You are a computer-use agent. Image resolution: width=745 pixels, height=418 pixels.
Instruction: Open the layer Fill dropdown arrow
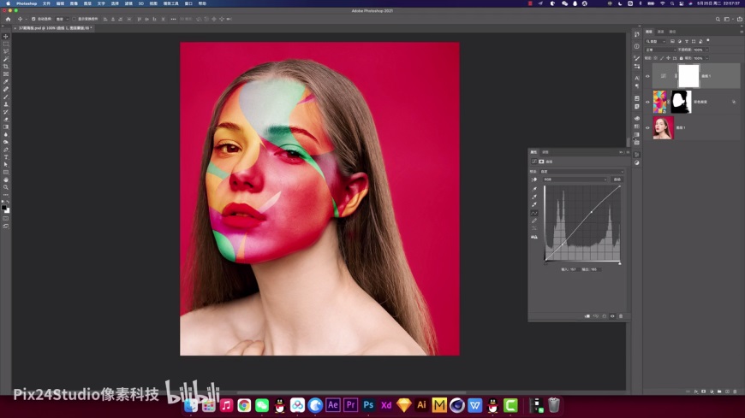(x=706, y=58)
